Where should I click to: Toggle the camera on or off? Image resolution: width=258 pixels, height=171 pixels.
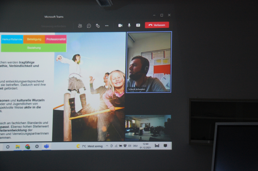pos(120,25)
